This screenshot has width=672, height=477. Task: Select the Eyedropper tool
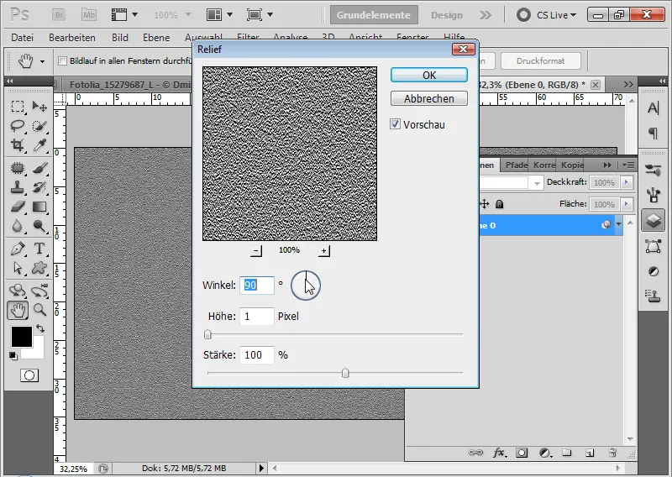tap(39, 145)
